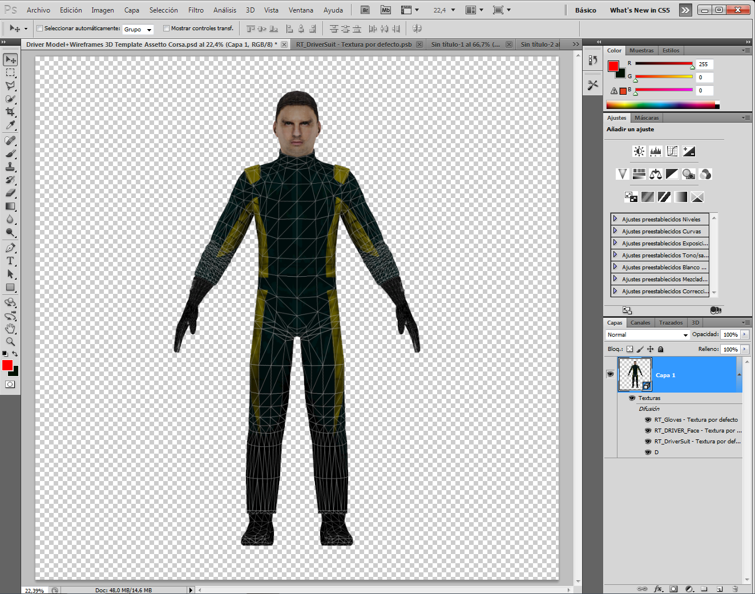This screenshot has height=594, width=755.
Task: Select the Crop tool
Action: point(10,112)
